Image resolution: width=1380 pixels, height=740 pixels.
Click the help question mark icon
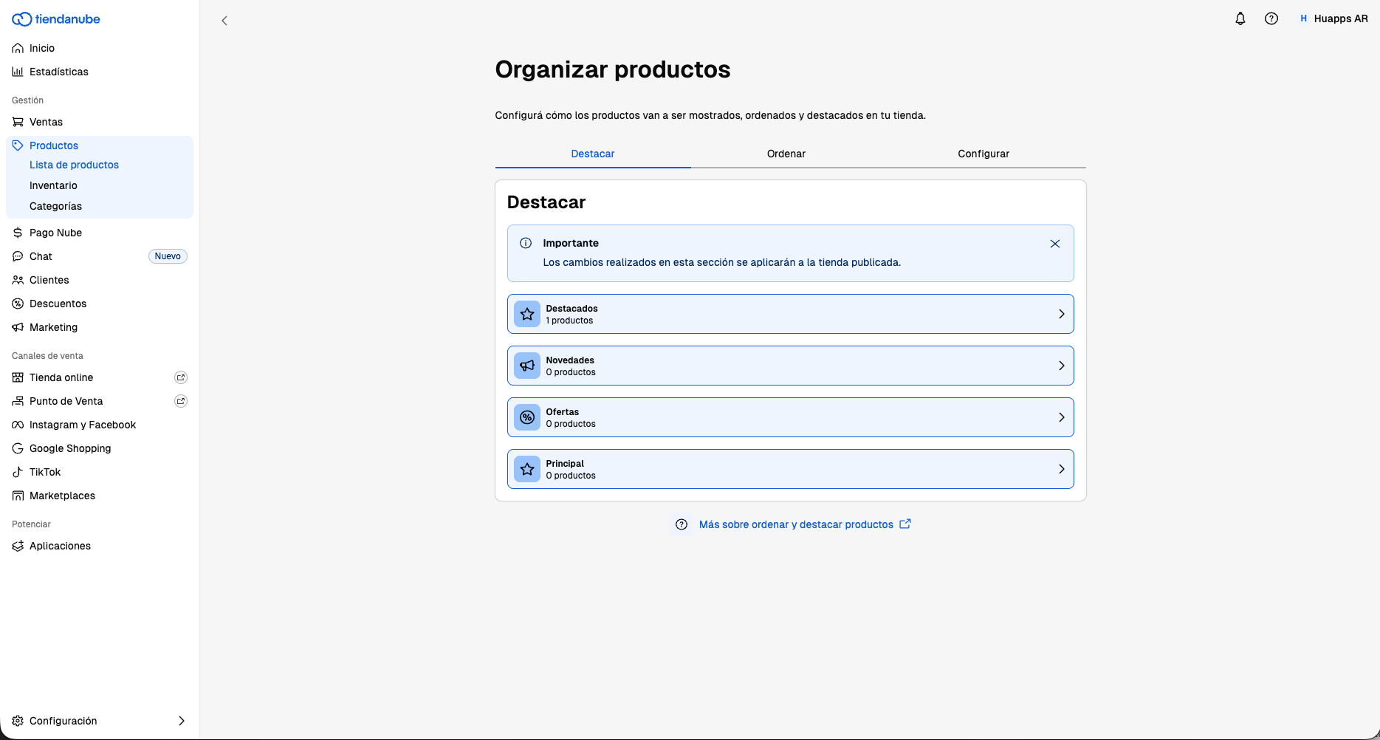tap(1271, 19)
